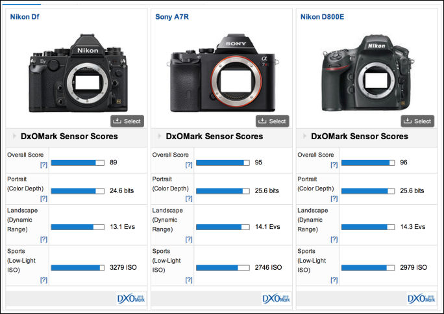Open Landscape Dynamic Range help for Sony A7R

189,239
